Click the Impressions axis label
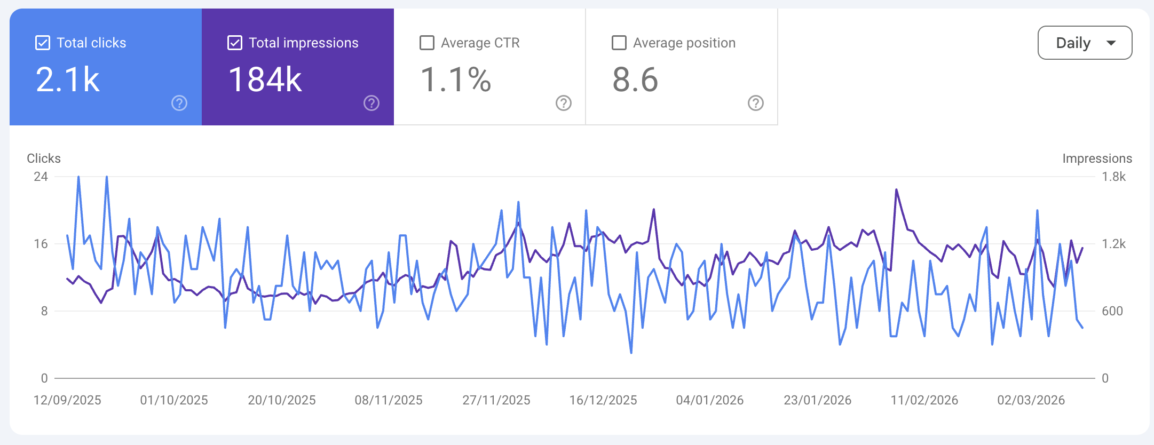Screen dimensions: 1154x445 [1097, 158]
